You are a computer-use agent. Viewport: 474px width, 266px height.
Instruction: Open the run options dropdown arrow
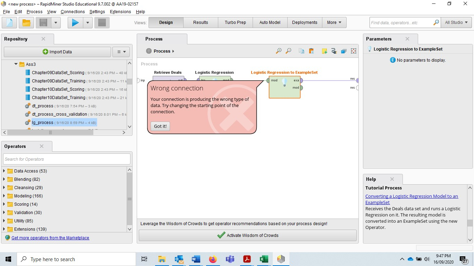tap(87, 23)
